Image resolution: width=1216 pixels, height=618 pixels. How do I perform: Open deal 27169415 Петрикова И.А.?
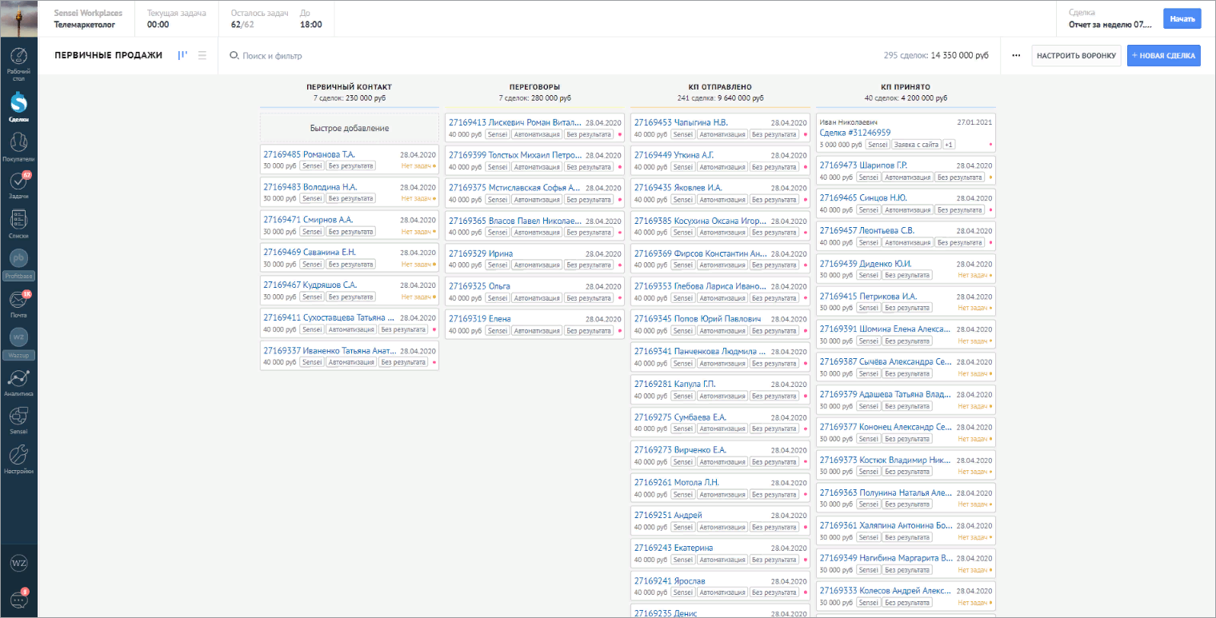coord(869,296)
